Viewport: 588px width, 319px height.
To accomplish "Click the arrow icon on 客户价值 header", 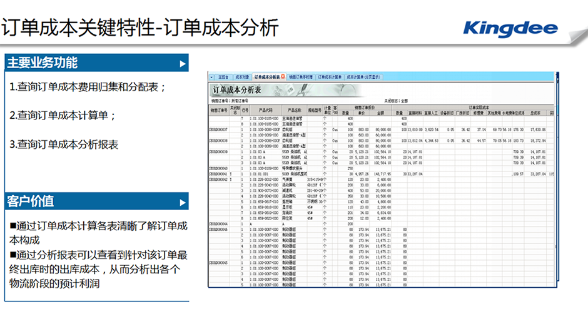I will coord(182,201).
